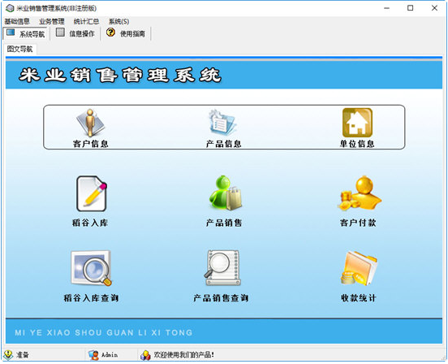
Task: Click the 准备 status text
Action: pyautogui.click(x=23, y=355)
